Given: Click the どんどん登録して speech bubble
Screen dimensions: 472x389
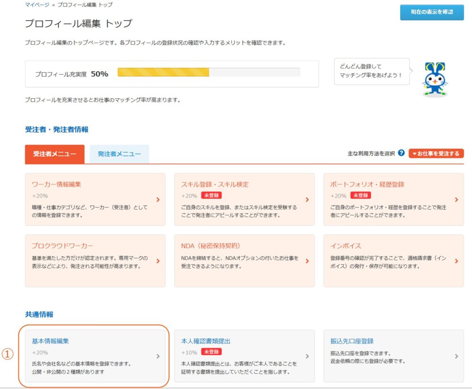Looking at the screenshot, I should click(372, 71).
